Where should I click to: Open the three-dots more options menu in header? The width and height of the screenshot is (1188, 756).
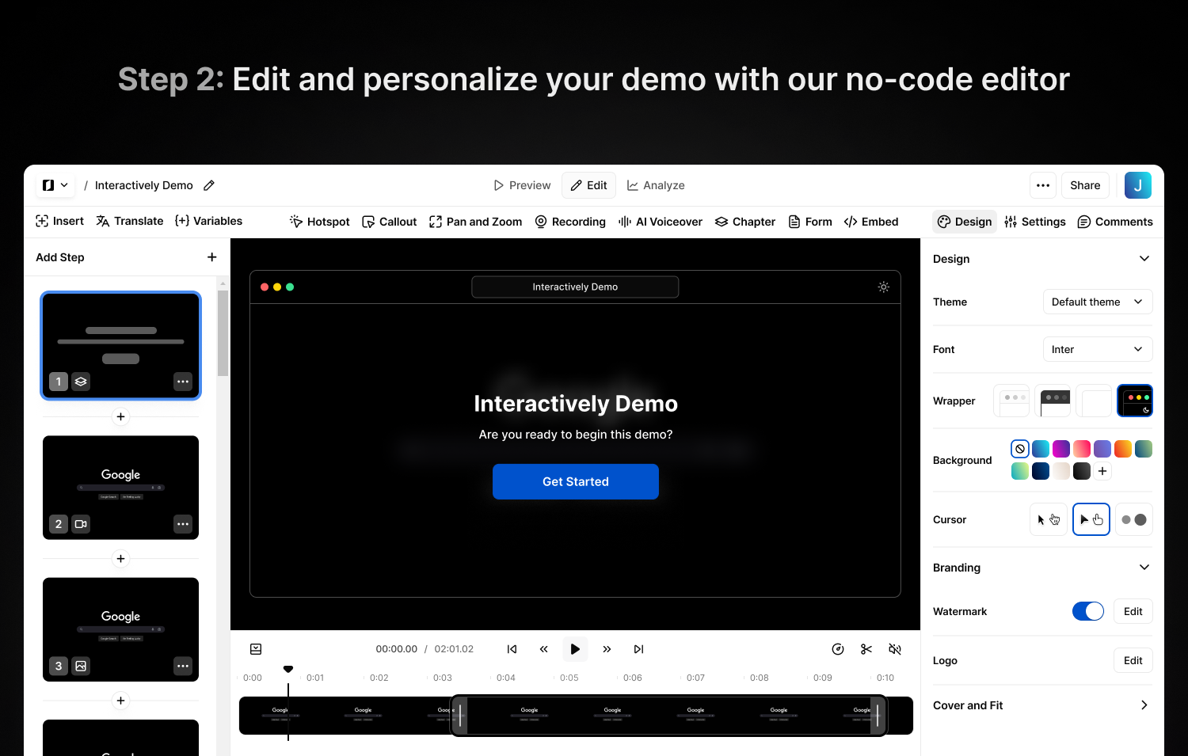point(1043,185)
